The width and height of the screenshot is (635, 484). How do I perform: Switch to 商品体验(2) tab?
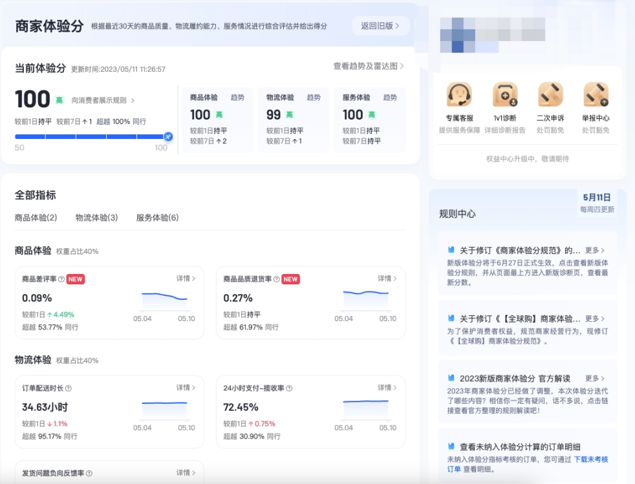pyautogui.click(x=36, y=218)
